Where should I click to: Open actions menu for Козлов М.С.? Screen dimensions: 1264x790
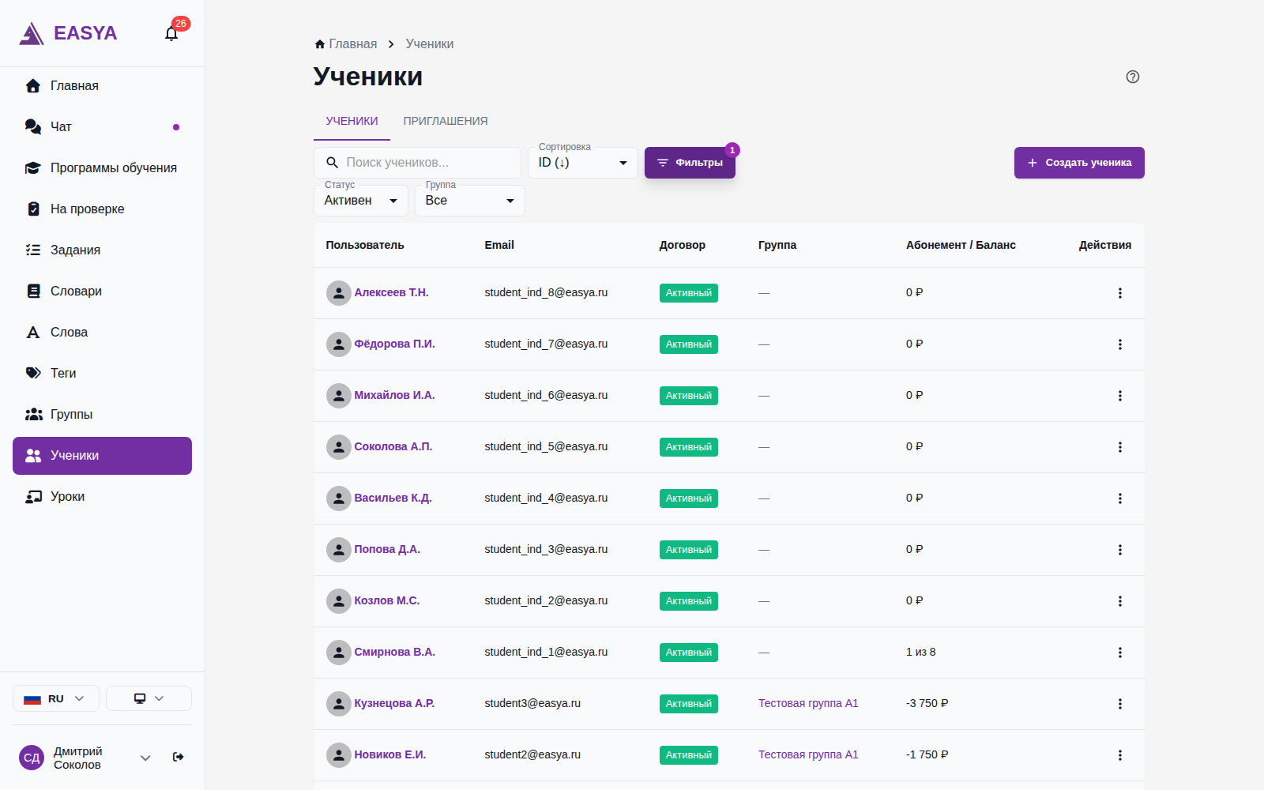(x=1119, y=601)
